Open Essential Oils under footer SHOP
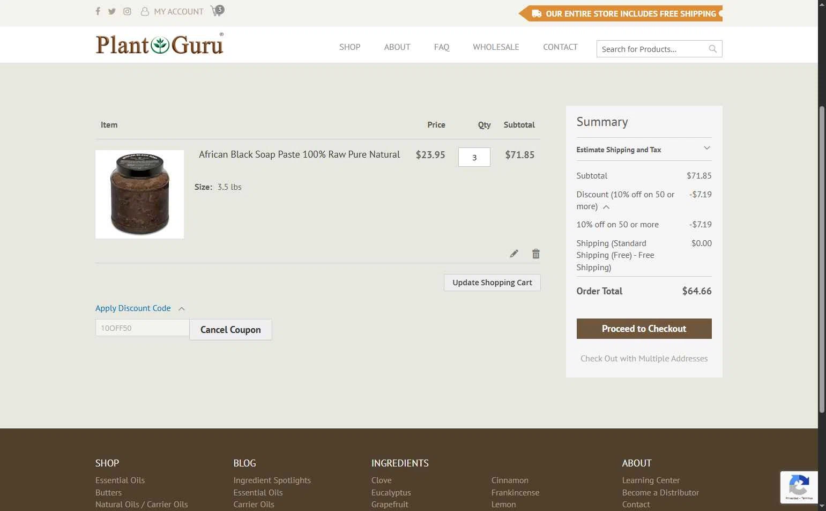Viewport: 826px width, 511px height. point(120,480)
